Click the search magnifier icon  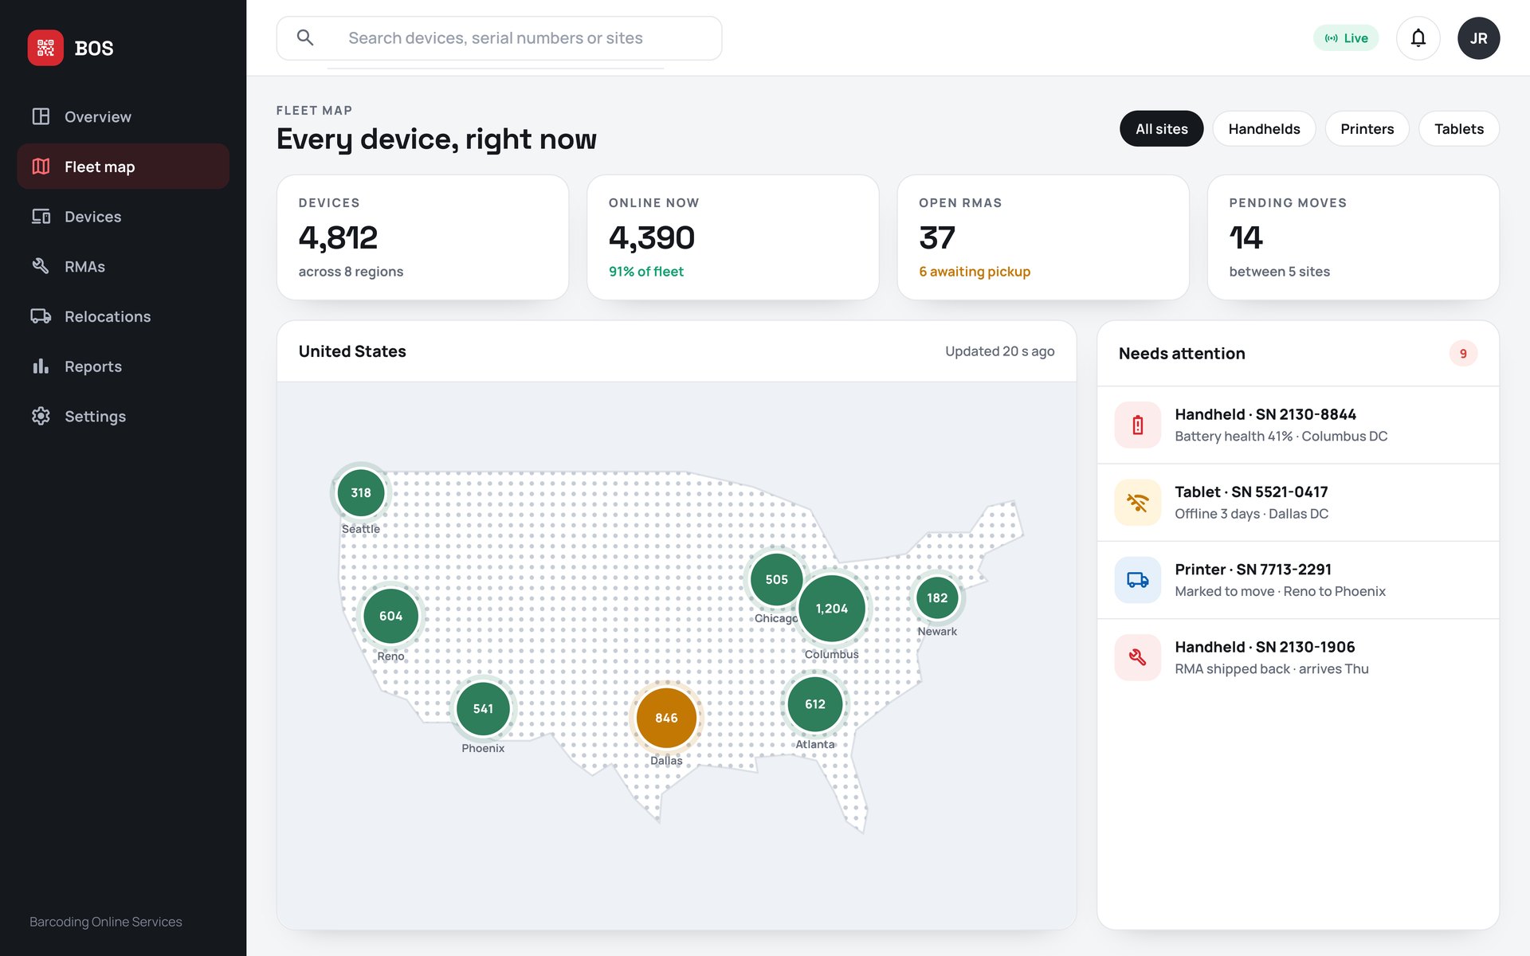coord(305,37)
